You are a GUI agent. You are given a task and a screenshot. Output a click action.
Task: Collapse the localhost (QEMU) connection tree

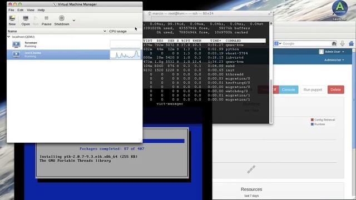pos(9,37)
